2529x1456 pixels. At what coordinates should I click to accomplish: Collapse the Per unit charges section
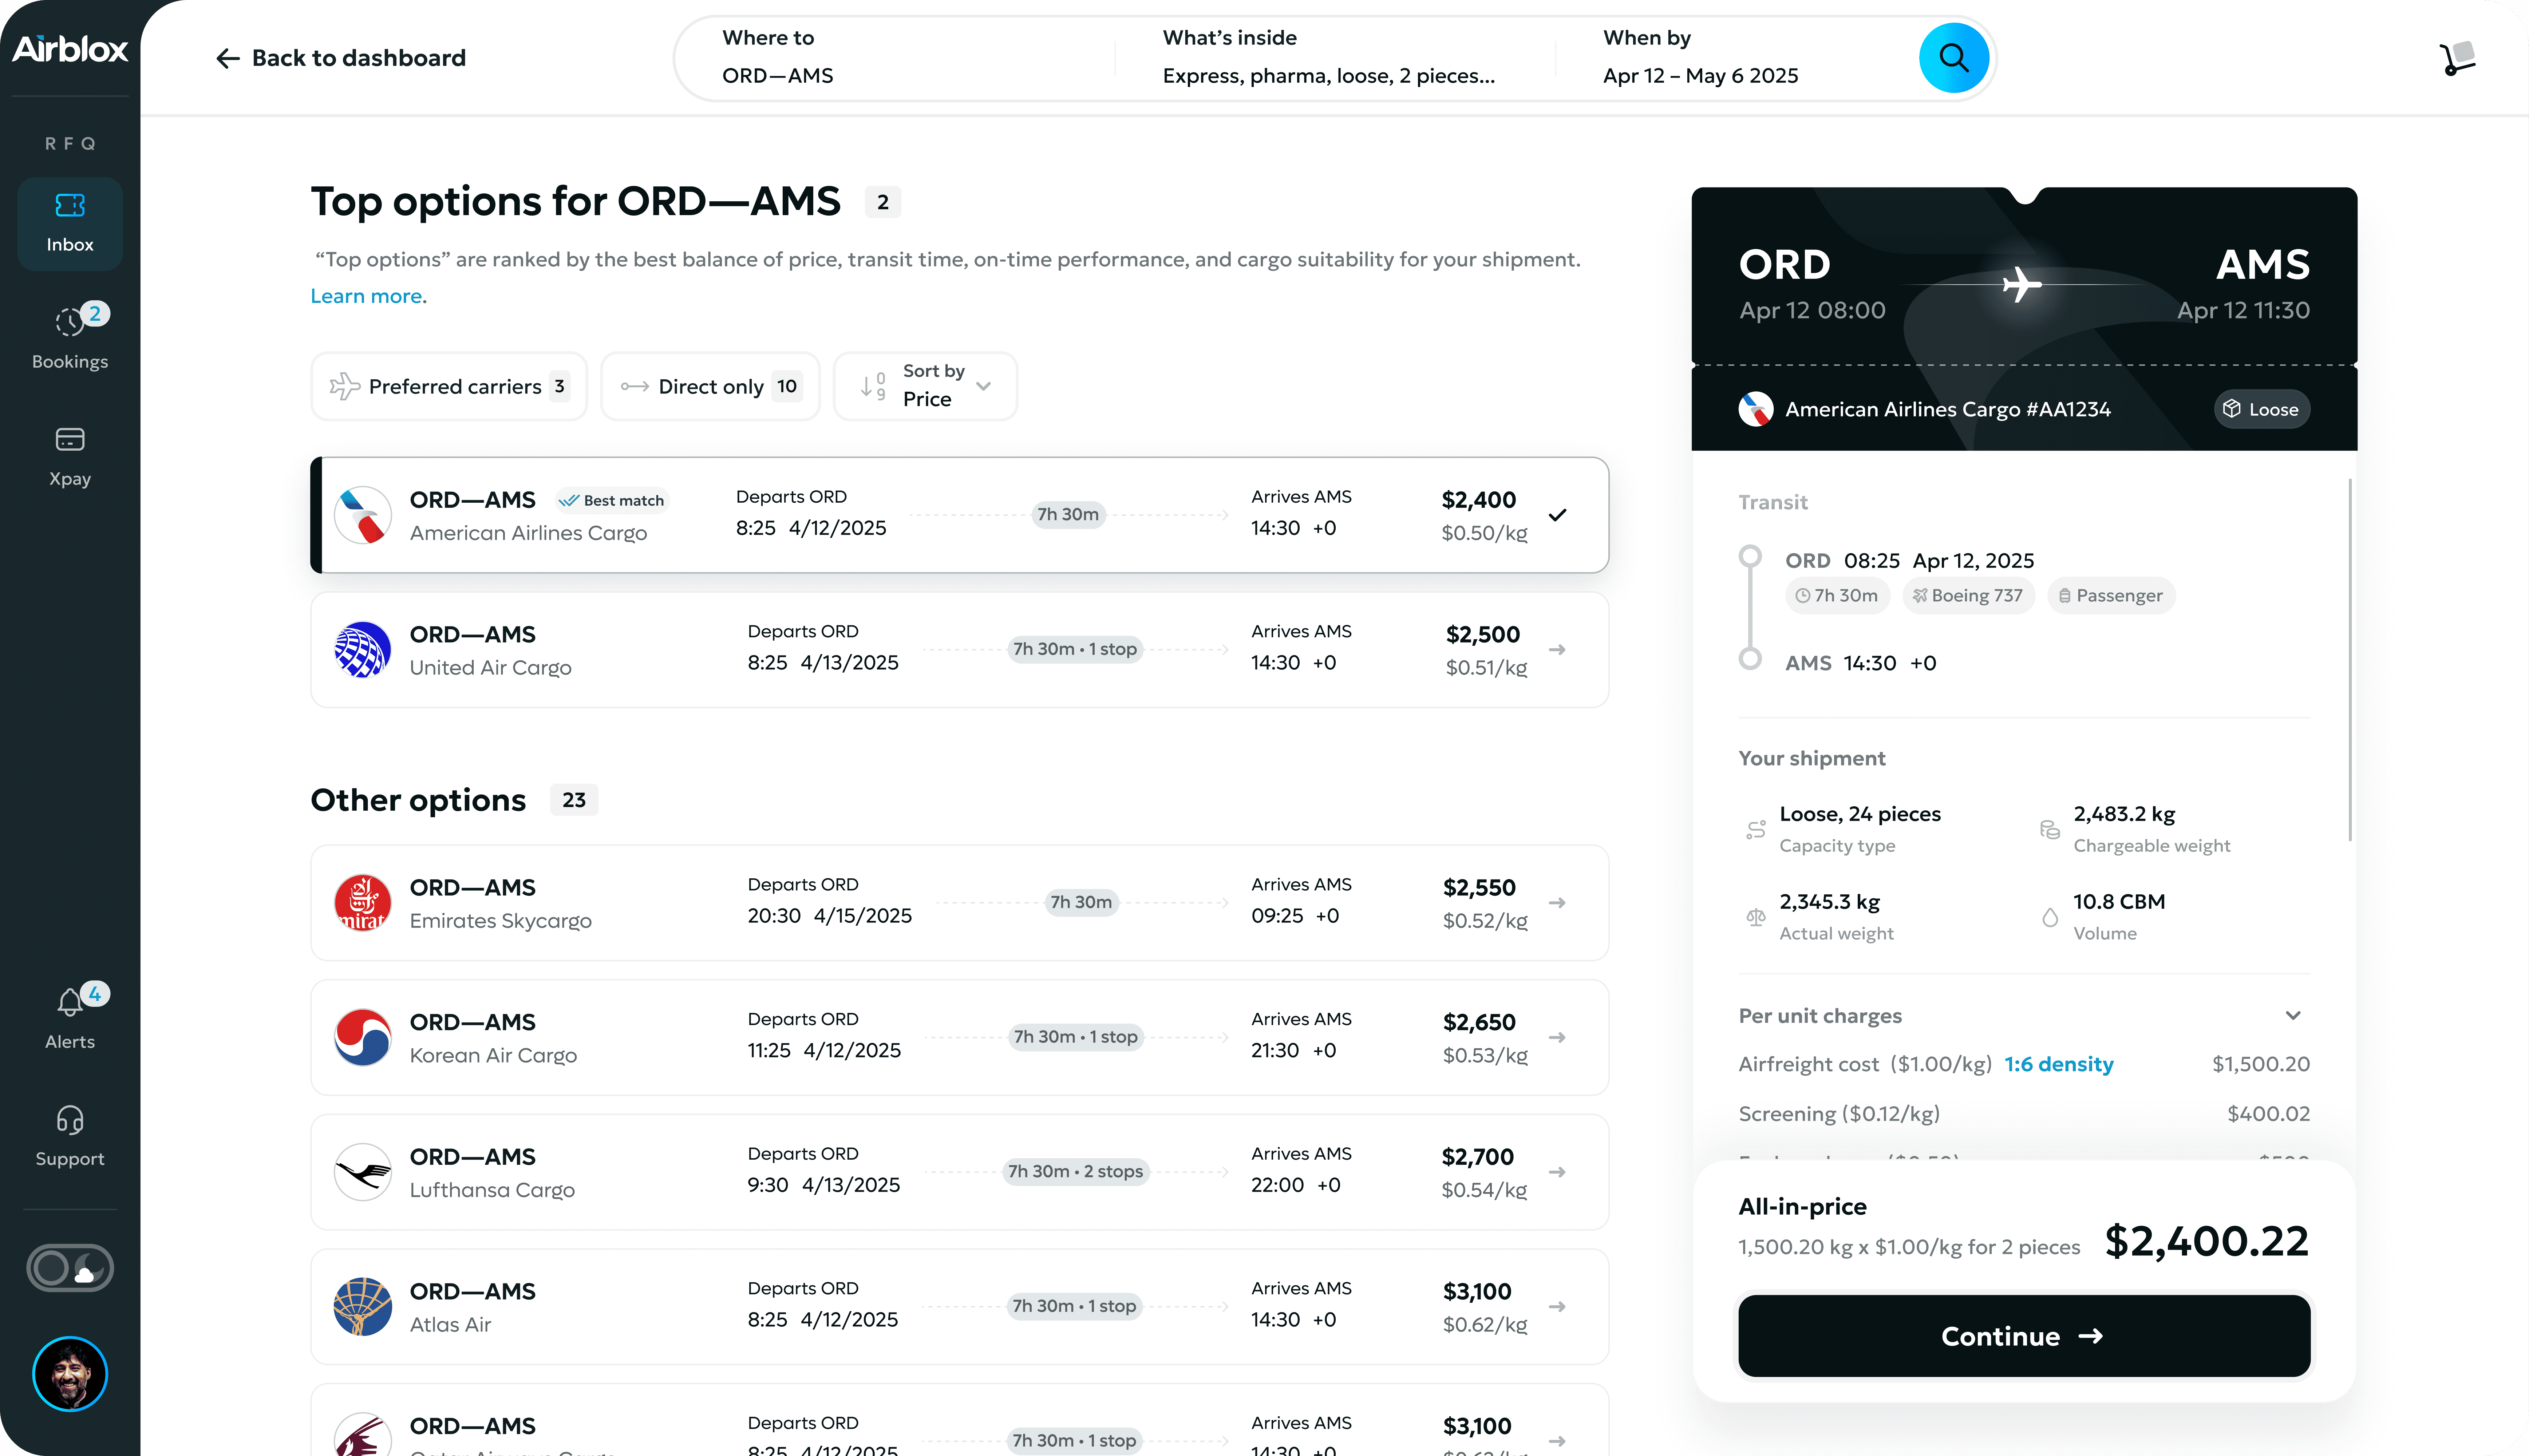tap(2293, 1015)
